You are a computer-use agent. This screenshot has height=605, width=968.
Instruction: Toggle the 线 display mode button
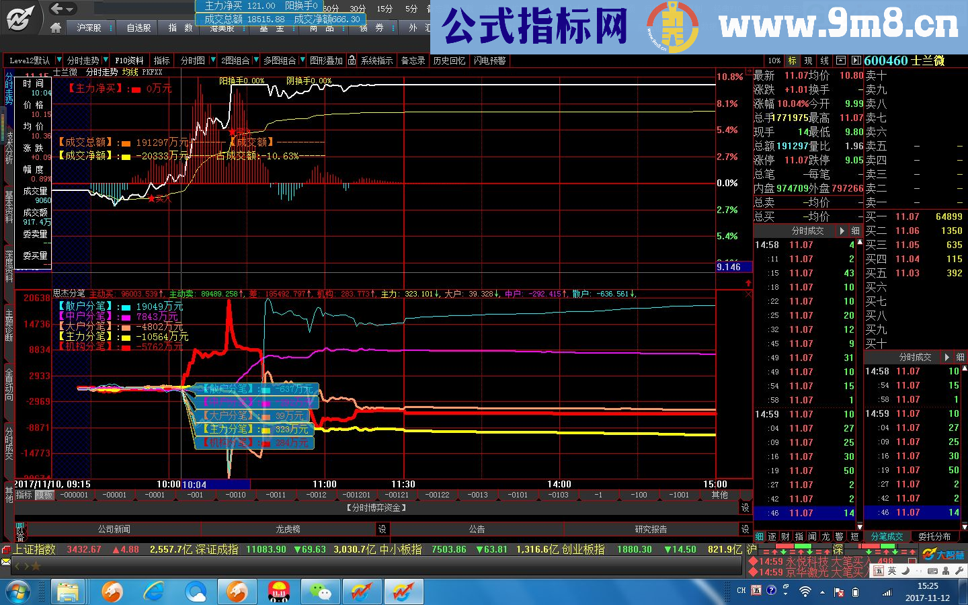[x=825, y=61]
